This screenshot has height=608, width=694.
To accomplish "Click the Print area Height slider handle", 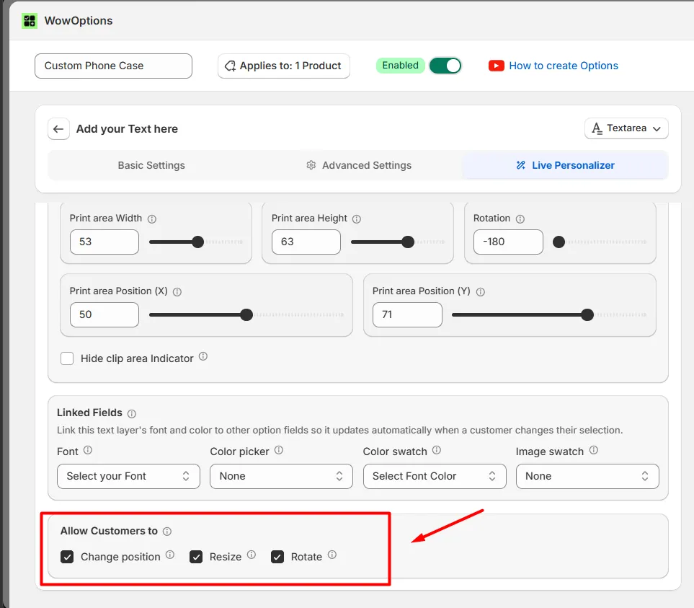I will click(x=408, y=242).
